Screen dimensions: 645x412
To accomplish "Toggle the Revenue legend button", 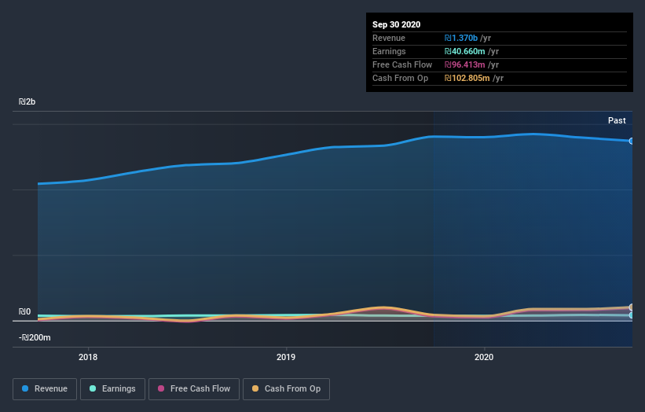I will click(45, 389).
